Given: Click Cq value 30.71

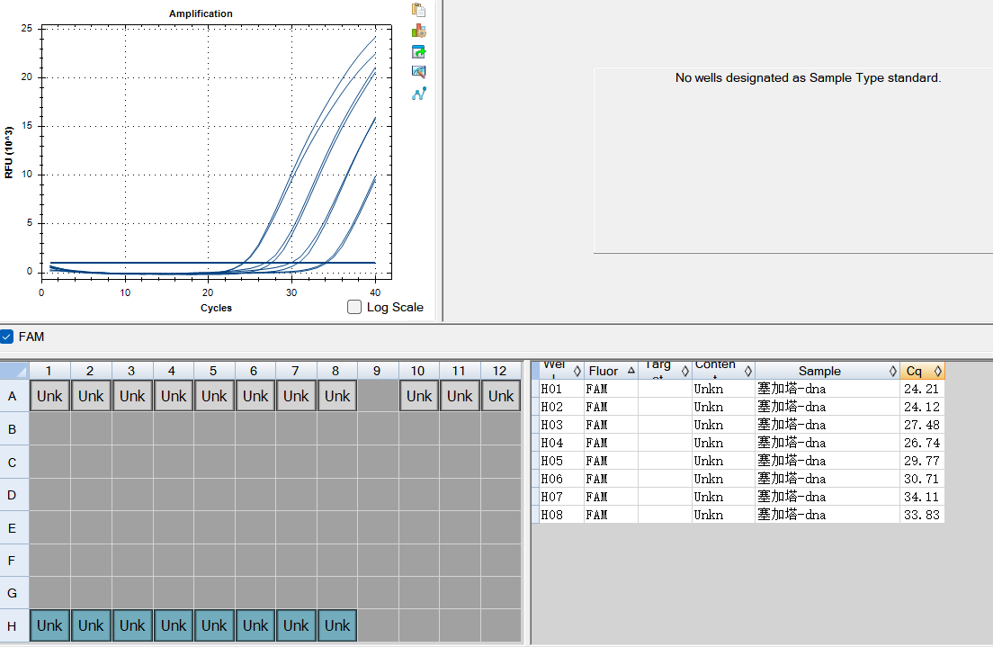Looking at the screenshot, I should coord(921,479).
